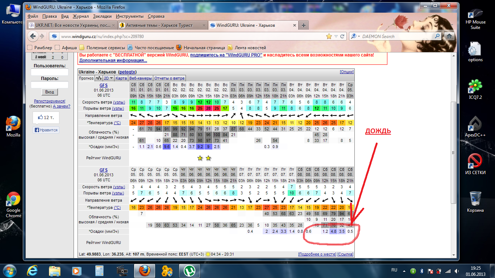Go to the Firefox home page icon
The height and width of the screenshot is (278, 495).
click(x=449, y=36)
